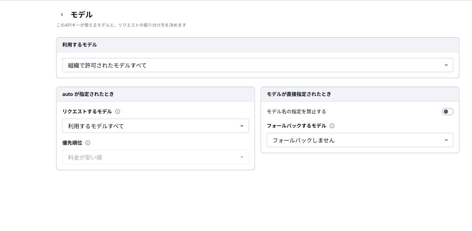Image resolution: width=472 pixels, height=231 pixels.
Task: Click the フォールバックするモデル label
Action: (296, 126)
